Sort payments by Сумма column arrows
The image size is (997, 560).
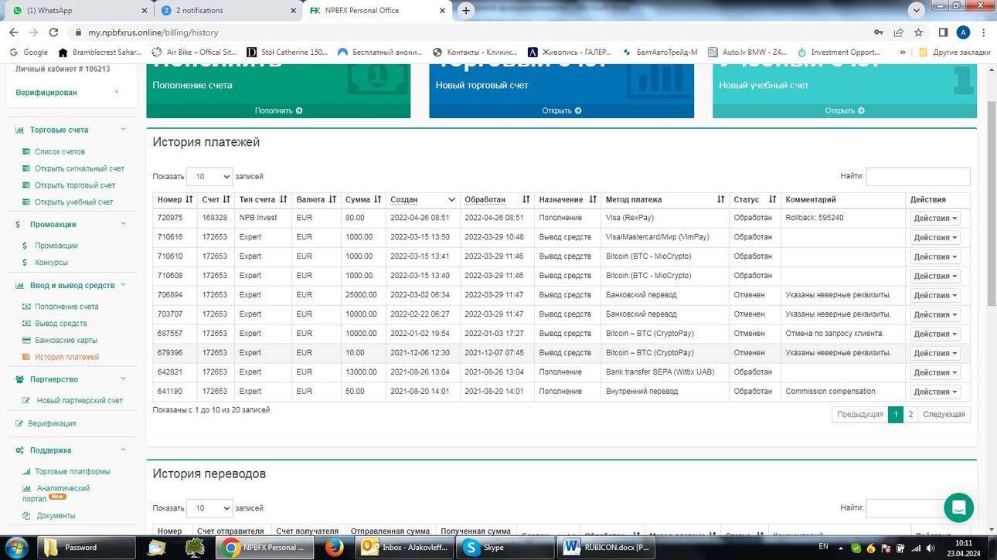coord(378,199)
